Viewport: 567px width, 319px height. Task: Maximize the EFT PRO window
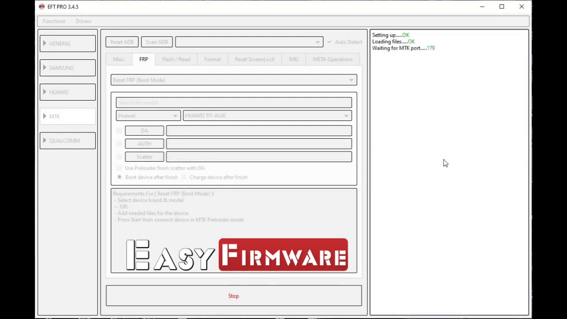[x=502, y=7]
